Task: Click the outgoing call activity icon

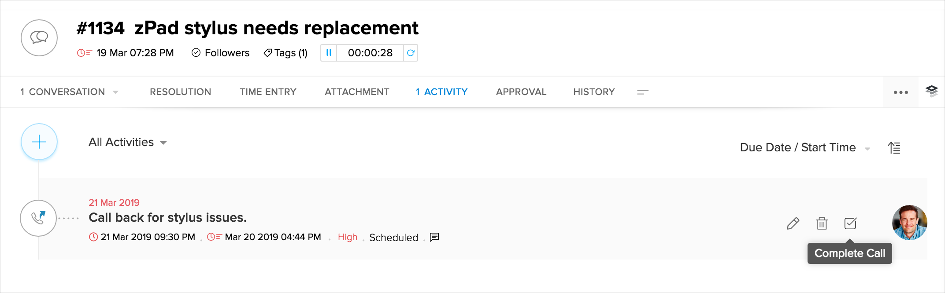Action: 38,218
